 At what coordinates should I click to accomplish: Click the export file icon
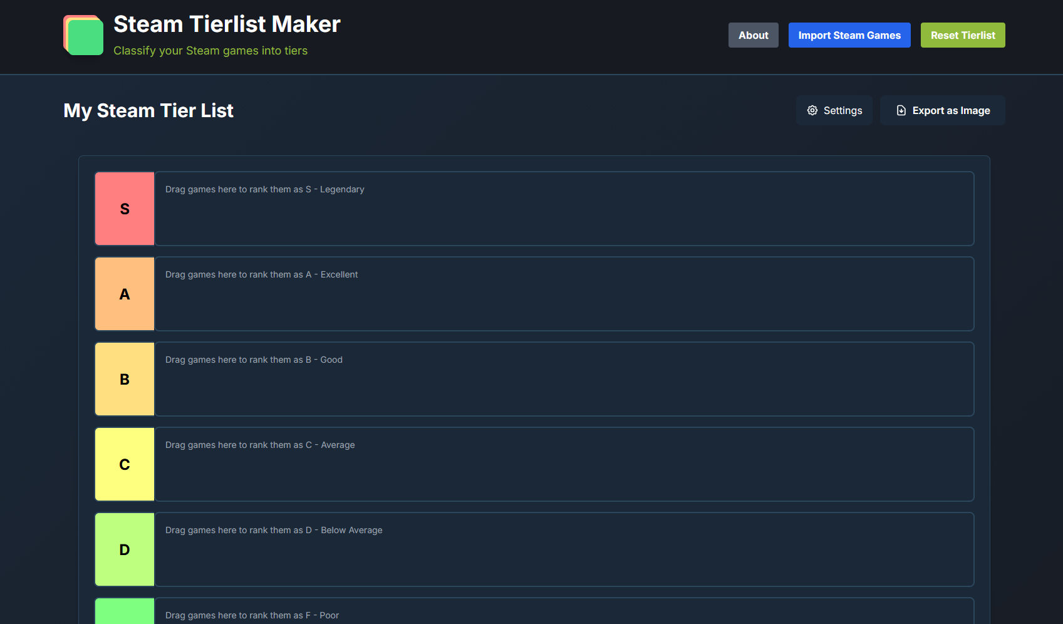coord(901,110)
